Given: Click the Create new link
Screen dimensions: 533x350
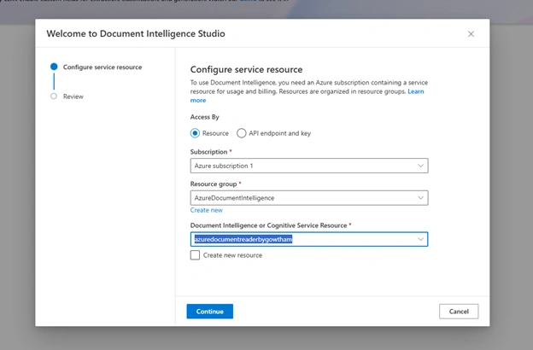Looking at the screenshot, I should click(x=207, y=210).
